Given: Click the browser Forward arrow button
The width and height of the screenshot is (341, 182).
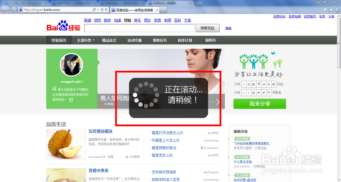Looking at the screenshot, I should click(14, 10).
